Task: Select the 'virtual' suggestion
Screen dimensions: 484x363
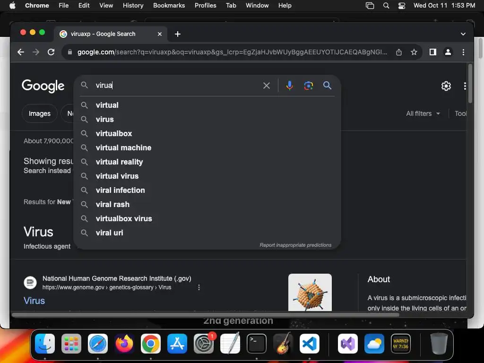Action: pos(207,105)
